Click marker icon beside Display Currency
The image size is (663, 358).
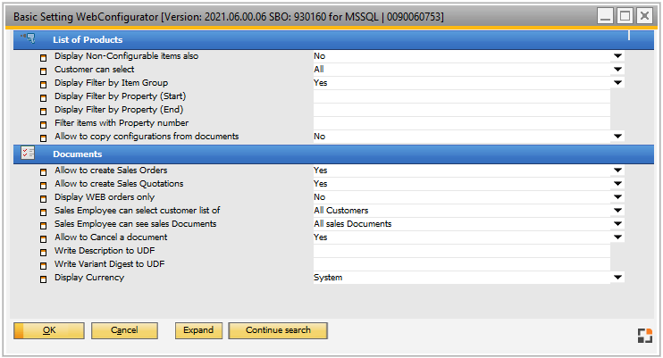pos(43,279)
